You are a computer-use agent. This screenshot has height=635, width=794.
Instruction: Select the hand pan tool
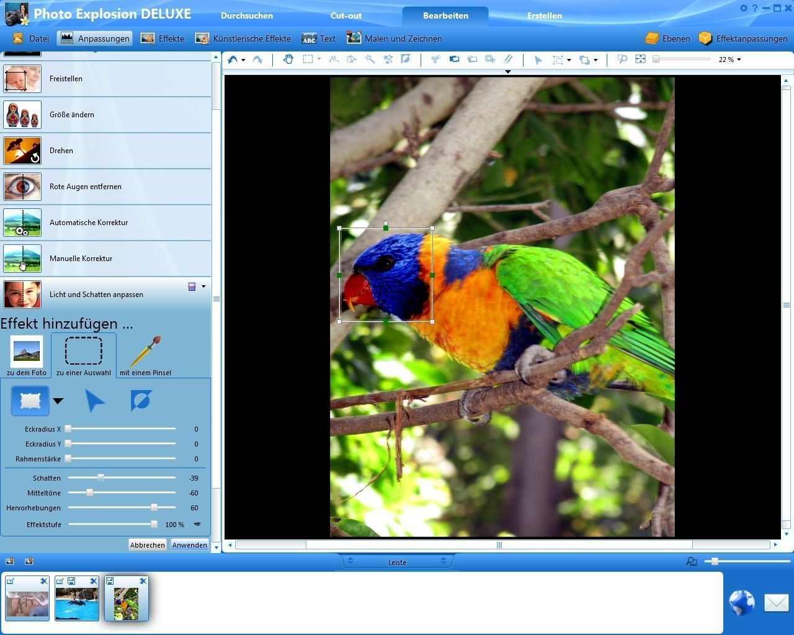click(x=288, y=60)
